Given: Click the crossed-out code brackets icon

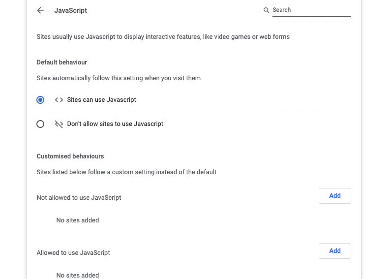Looking at the screenshot, I should (59, 124).
